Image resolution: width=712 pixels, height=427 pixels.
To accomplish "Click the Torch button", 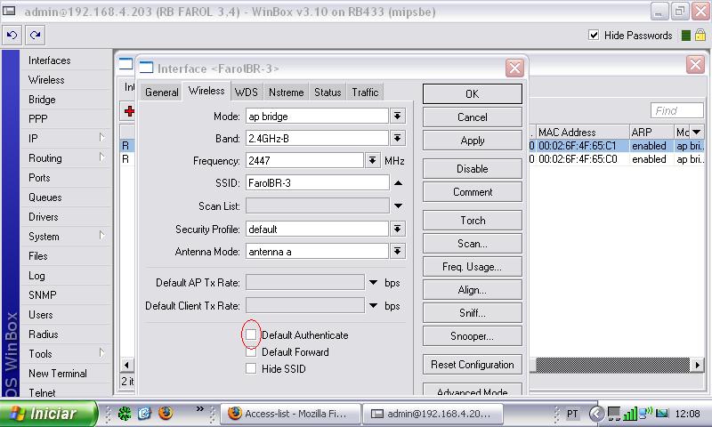I will 473,221.
